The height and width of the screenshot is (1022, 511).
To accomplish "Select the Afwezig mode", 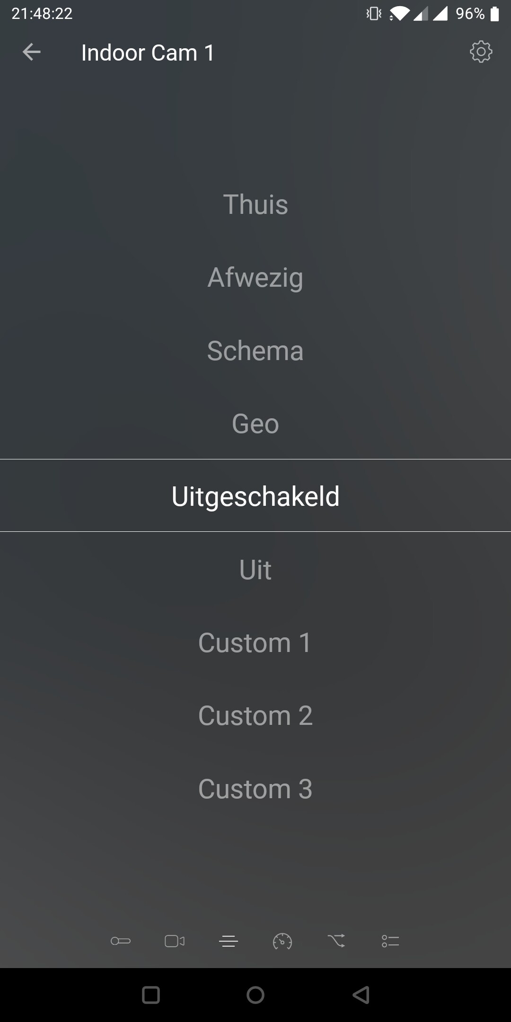I will [x=255, y=277].
